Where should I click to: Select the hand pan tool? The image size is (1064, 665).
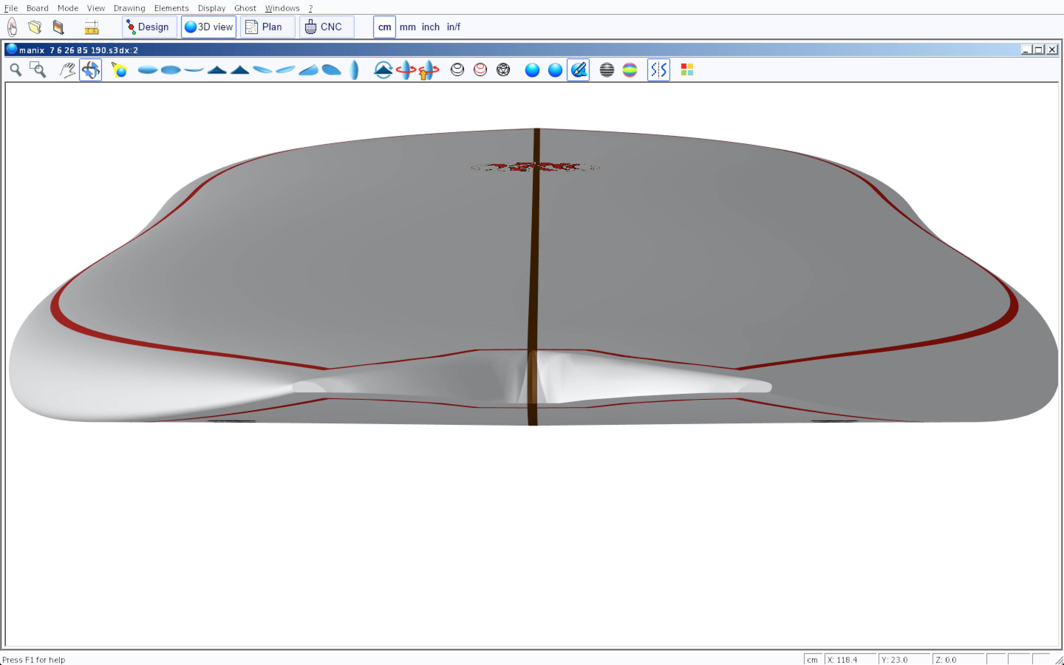point(67,70)
